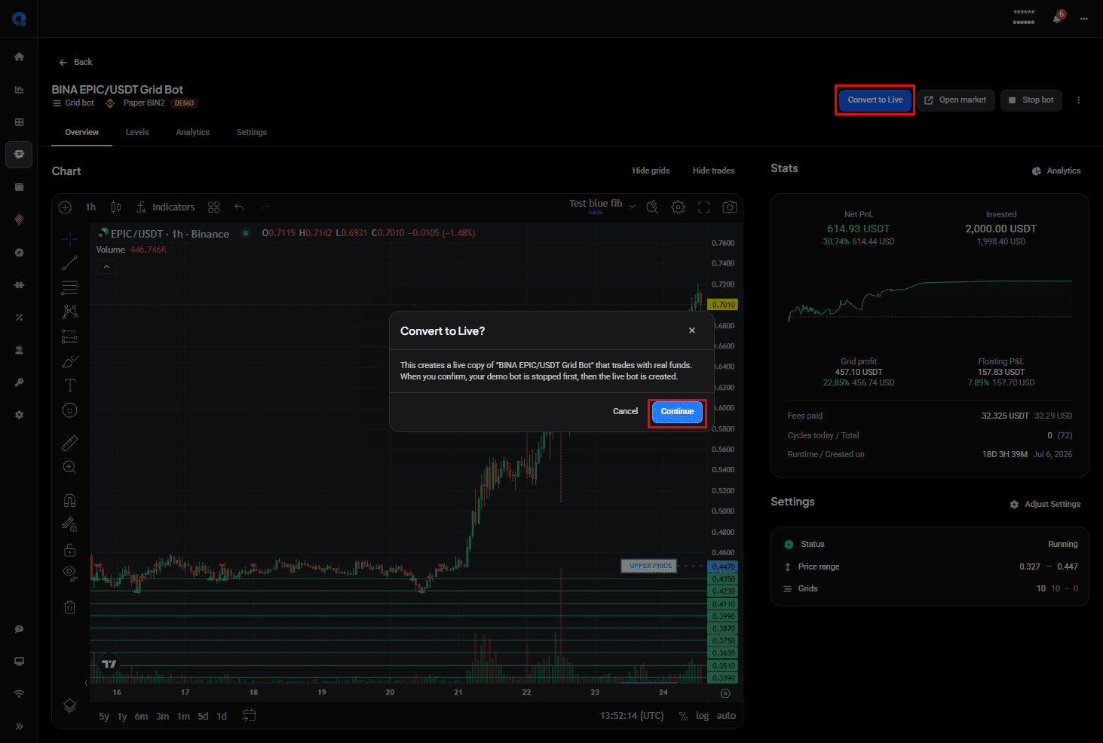Open the Analytics tab
The image size is (1103, 743).
[193, 132]
